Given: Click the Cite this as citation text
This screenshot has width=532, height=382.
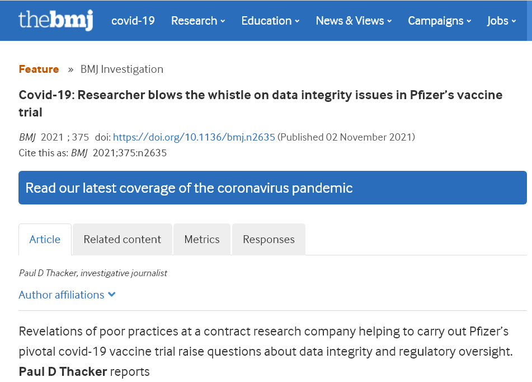Looking at the screenshot, I should coord(93,152).
